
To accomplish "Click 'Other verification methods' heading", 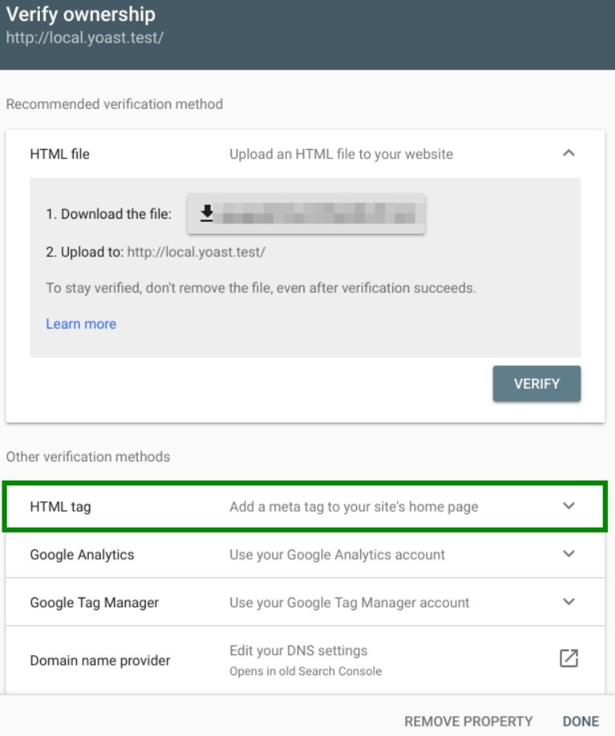I will (x=88, y=456).
